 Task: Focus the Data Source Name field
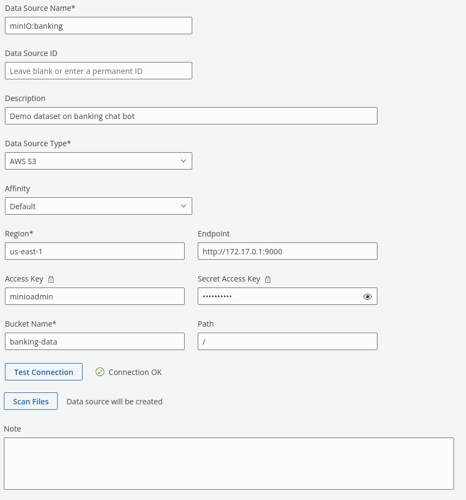(x=98, y=26)
